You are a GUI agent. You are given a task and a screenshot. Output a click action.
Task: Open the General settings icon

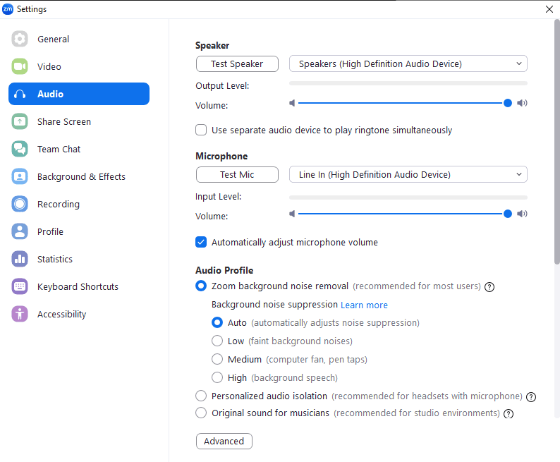pyautogui.click(x=20, y=39)
